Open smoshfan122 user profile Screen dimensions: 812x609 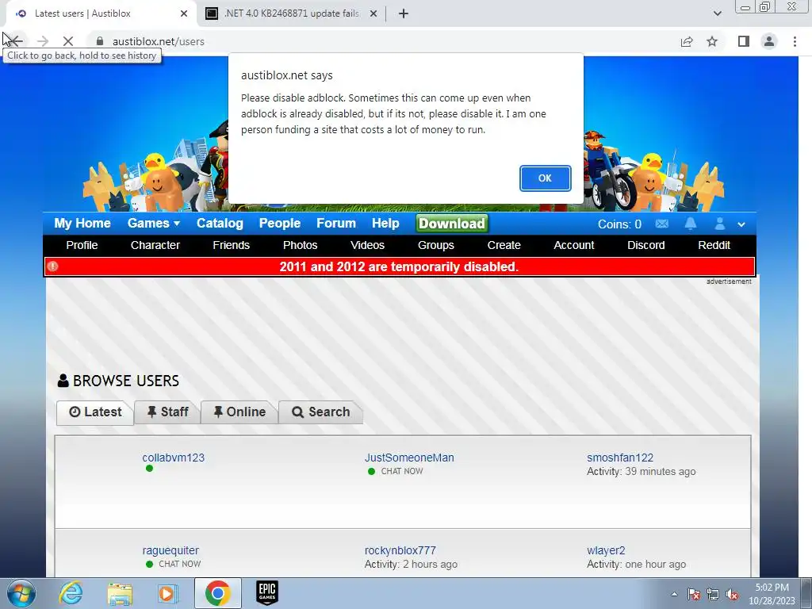tap(620, 458)
